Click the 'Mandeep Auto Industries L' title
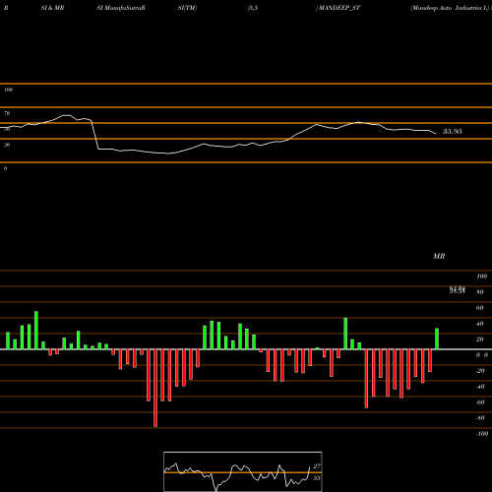 coord(450,8)
